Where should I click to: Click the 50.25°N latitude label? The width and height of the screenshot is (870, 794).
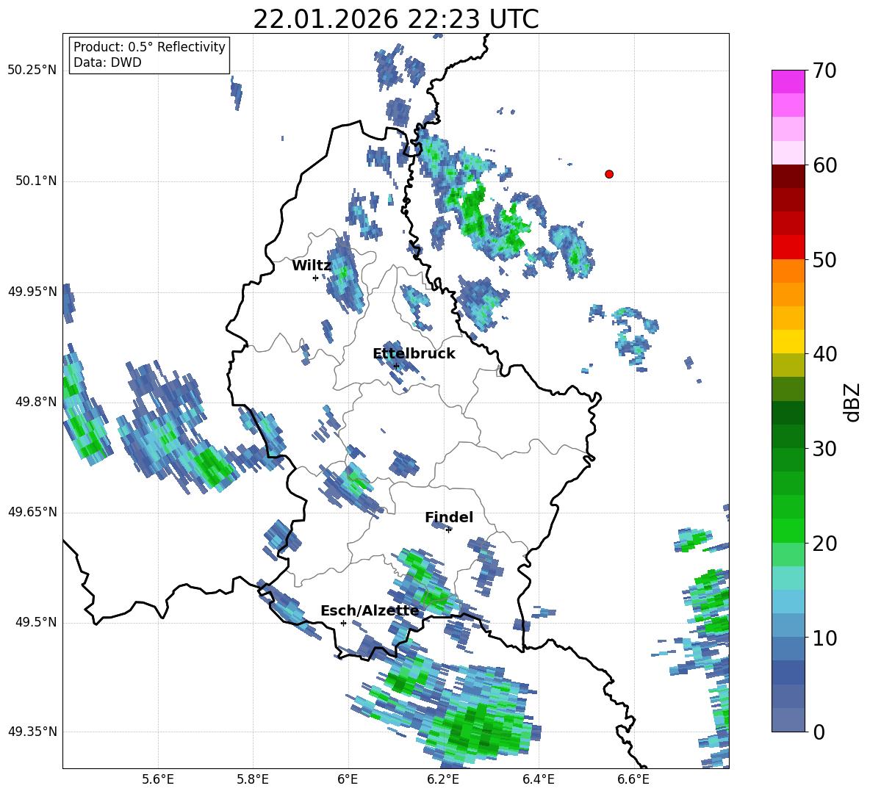tap(32, 71)
